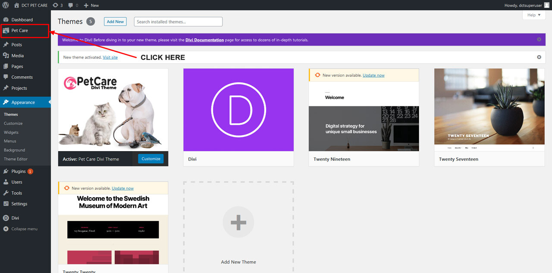Click the Comments icon in sidebar

(x=6, y=77)
